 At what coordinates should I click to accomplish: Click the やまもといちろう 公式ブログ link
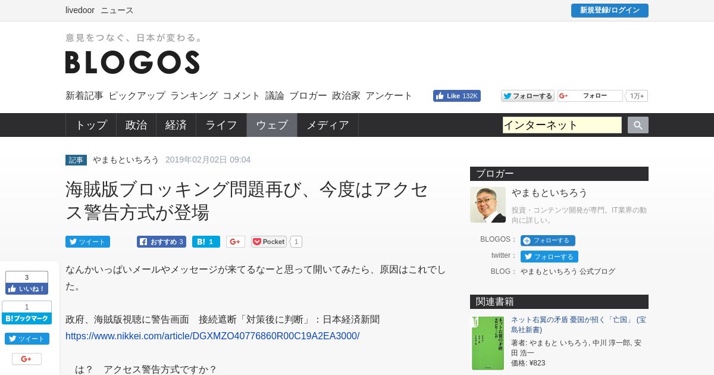568,271
